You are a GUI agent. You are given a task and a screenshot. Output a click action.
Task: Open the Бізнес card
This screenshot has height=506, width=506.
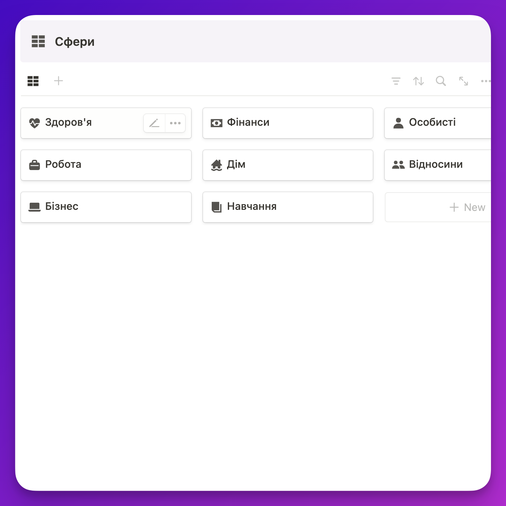106,207
